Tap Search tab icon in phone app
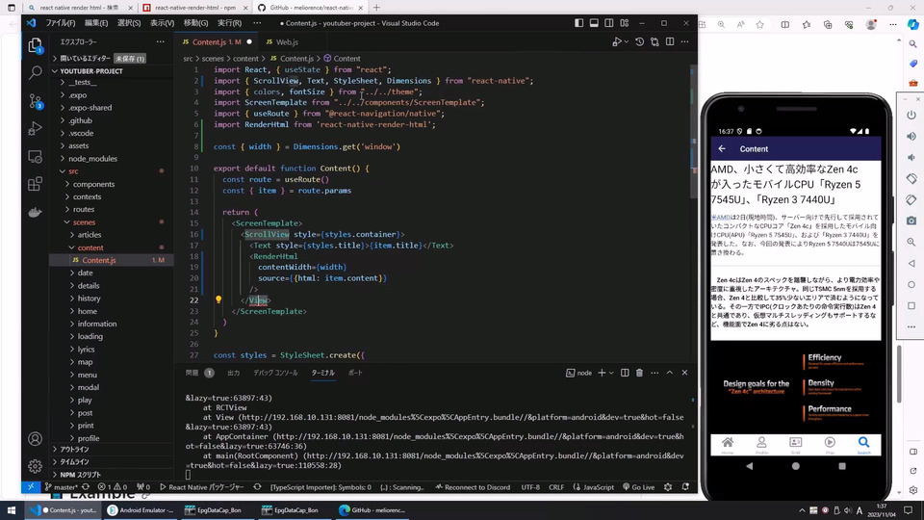The height and width of the screenshot is (520, 924). click(x=863, y=445)
